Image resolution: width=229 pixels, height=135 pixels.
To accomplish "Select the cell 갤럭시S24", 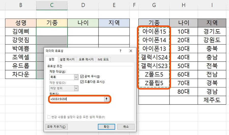I will click(x=154, y=57).
